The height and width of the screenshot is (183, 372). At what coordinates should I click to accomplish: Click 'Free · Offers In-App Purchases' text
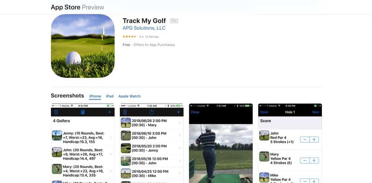tap(149, 45)
